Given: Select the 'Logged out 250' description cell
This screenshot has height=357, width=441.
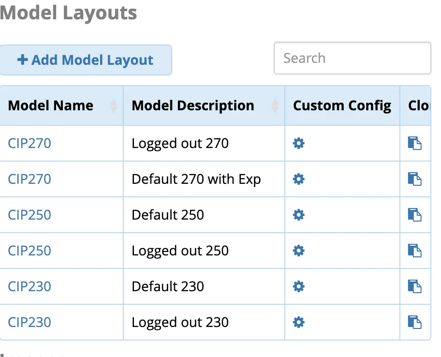Looking at the screenshot, I should tap(204, 251).
